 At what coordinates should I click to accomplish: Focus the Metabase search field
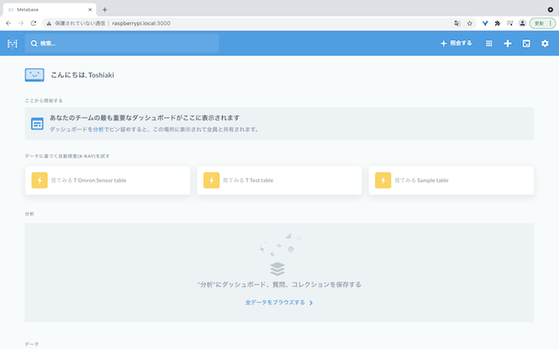click(x=121, y=44)
